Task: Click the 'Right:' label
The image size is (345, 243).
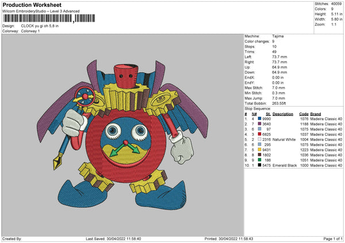Action: [250, 62]
